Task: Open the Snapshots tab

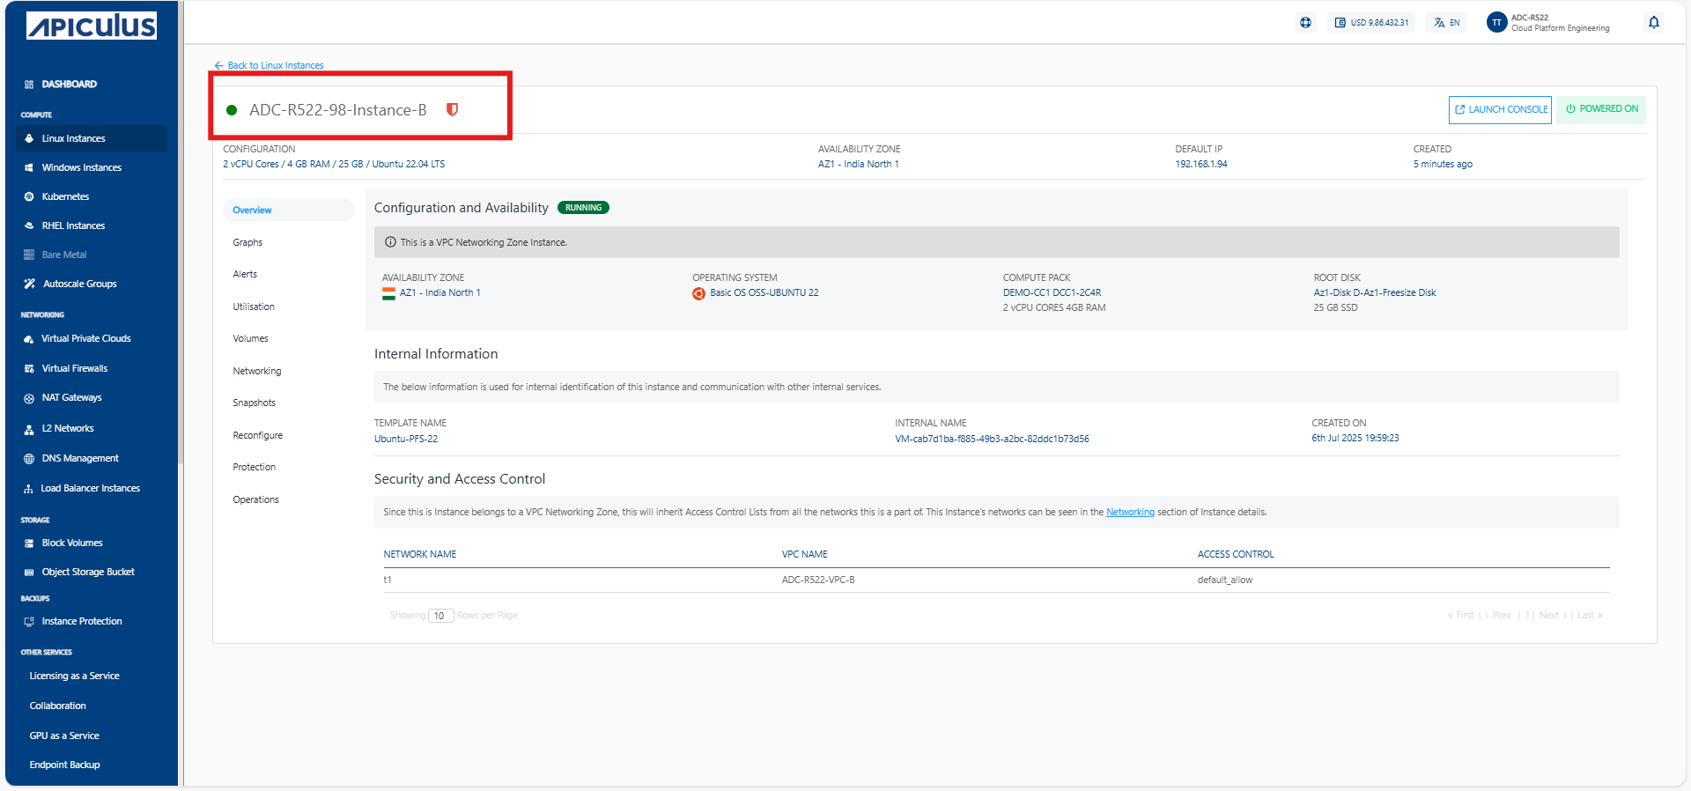Action: click(x=254, y=403)
